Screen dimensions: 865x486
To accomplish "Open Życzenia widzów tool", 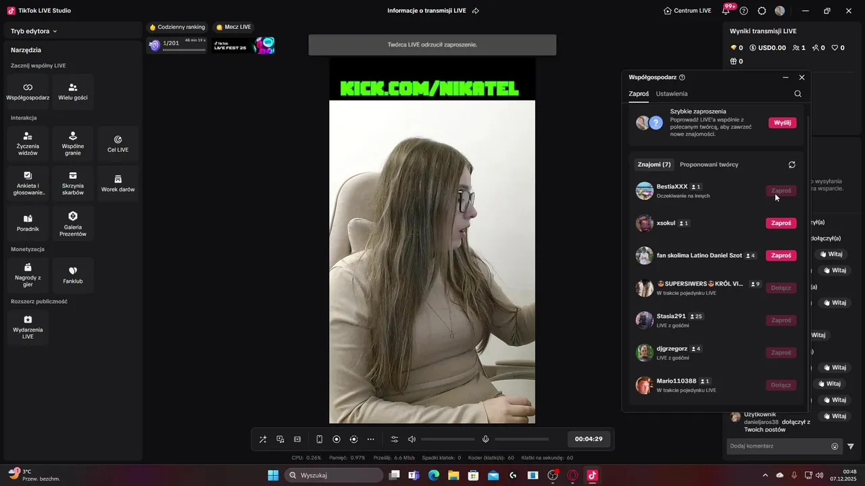I will [28, 144].
